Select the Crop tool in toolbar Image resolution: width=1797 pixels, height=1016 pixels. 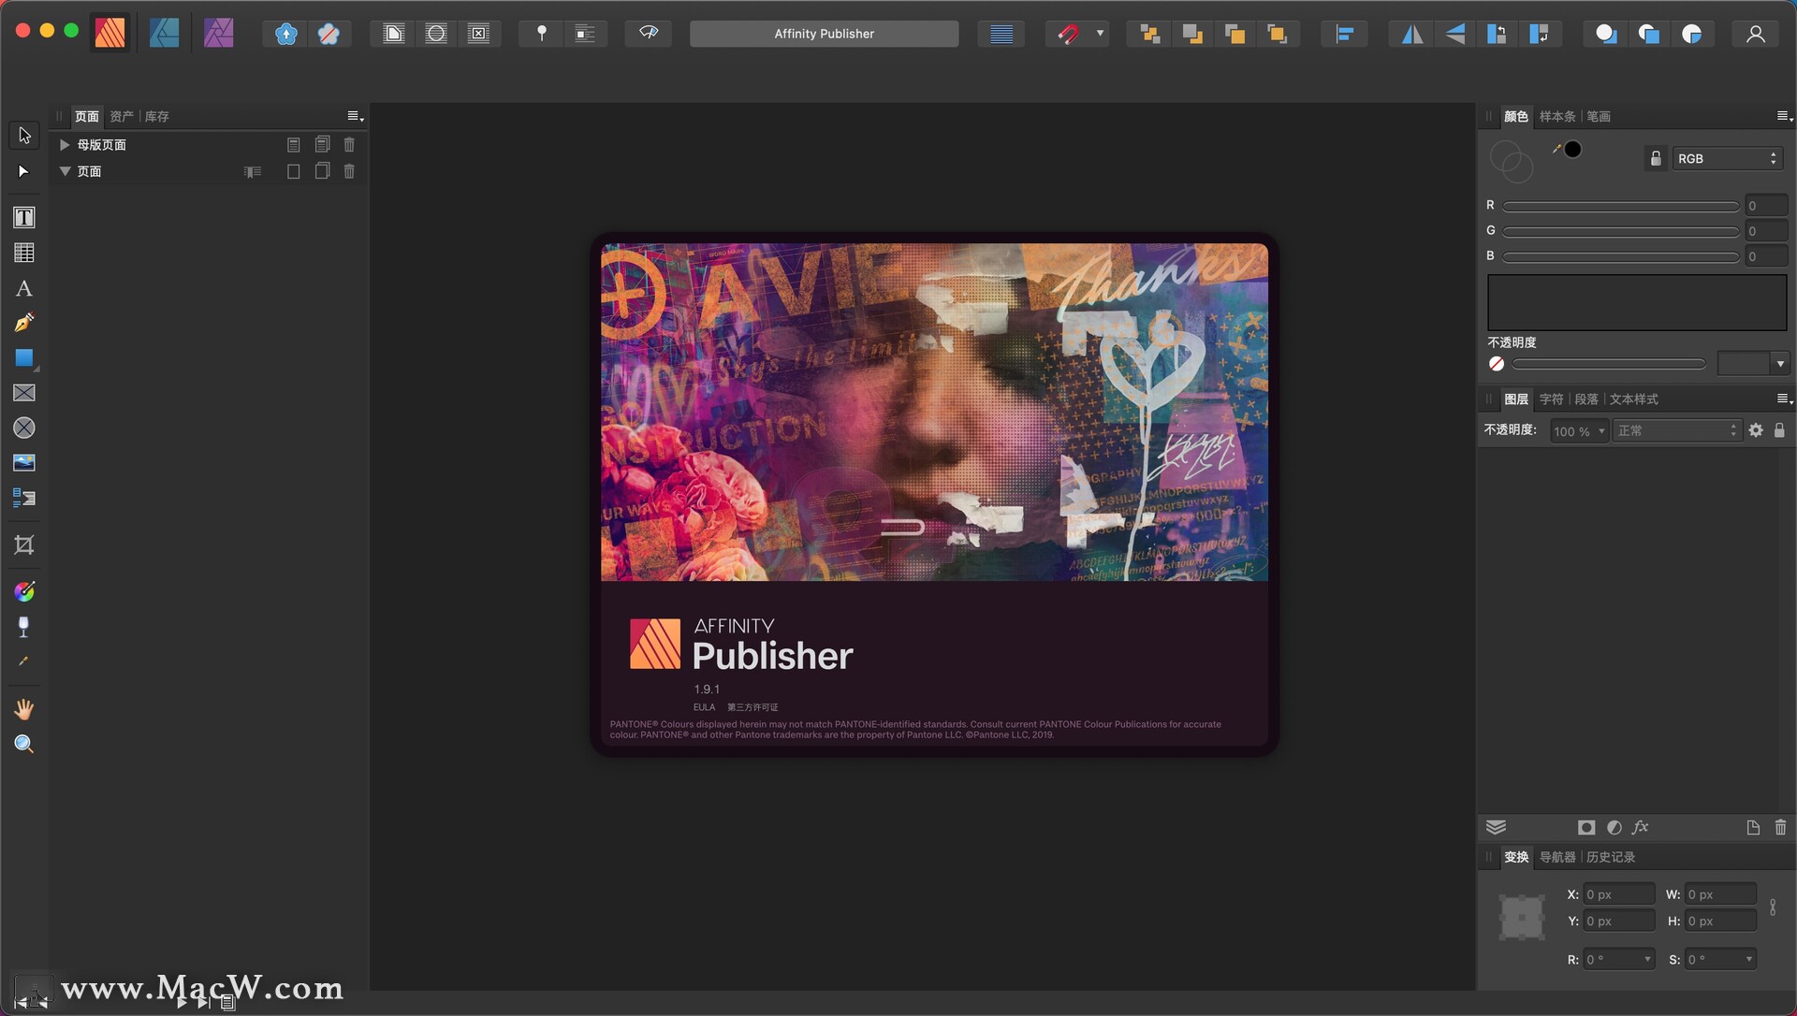pyautogui.click(x=22, y=543)
